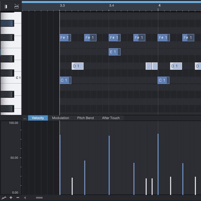The height and width of the screenshot is (201, 201).
Task: Click the blue velocity bar just under 50.00 after 3.3
Action: tap(85, 178)
